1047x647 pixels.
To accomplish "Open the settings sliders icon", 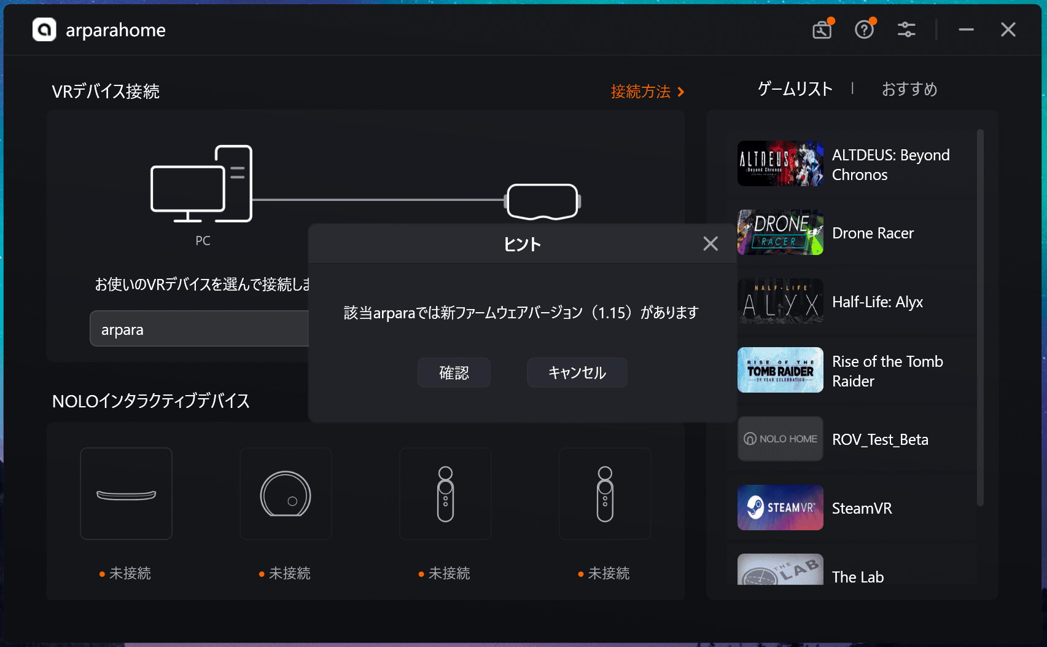I will tap(906, 29).
